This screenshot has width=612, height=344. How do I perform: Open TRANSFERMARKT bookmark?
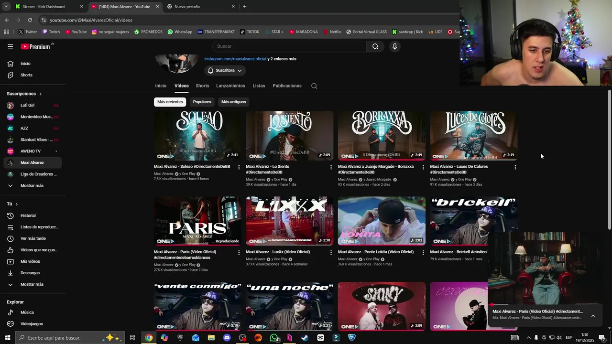point(216,32)
